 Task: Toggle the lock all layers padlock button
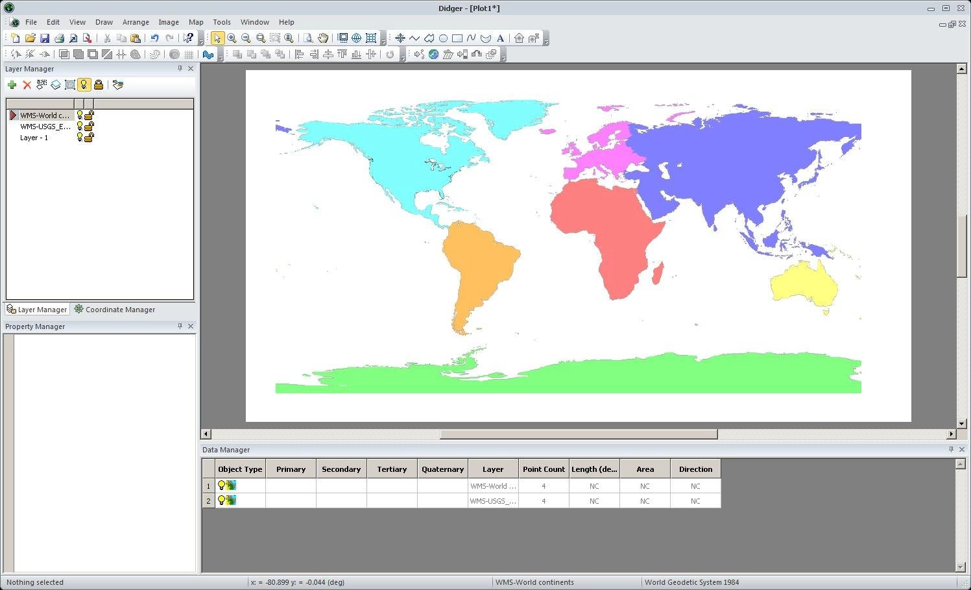[99, 85]
